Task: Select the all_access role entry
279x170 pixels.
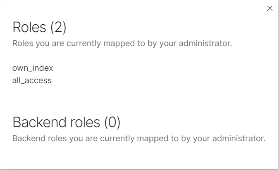Action: pos(32,80)
